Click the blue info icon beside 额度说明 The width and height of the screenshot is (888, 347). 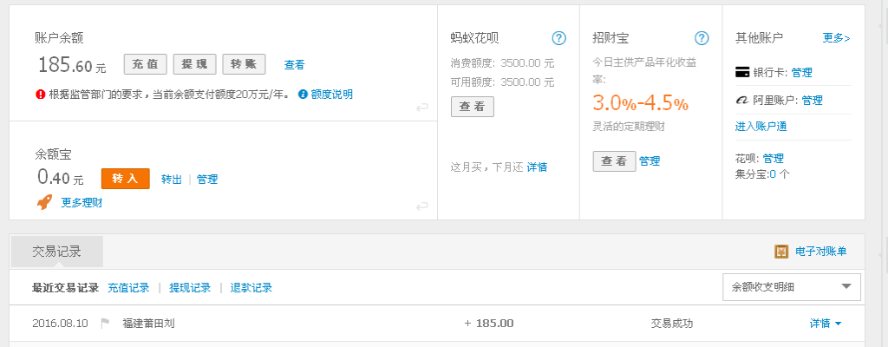pos(303,94)
